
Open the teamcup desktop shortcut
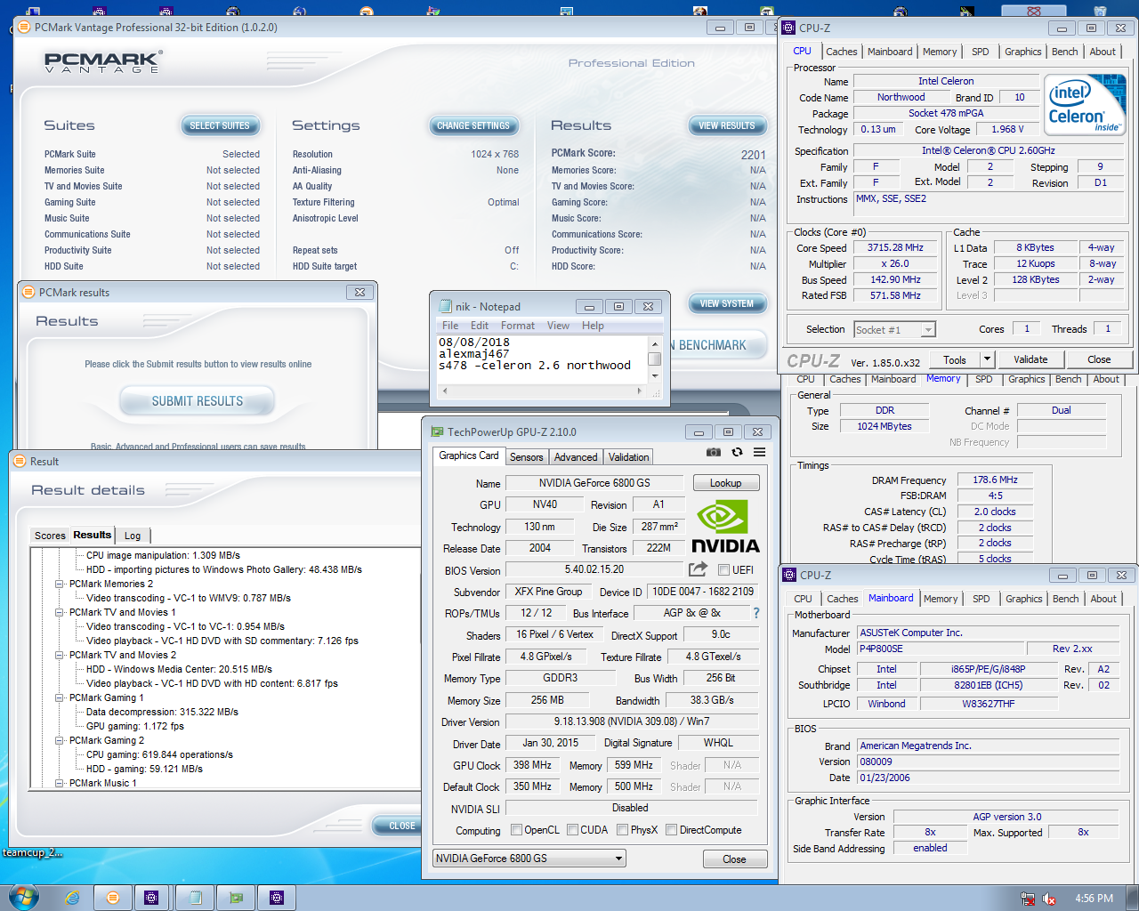32,852
